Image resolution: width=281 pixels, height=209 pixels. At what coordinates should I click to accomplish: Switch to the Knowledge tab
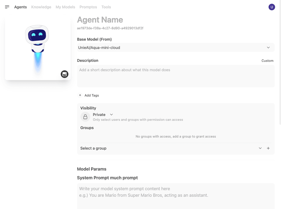pos(41,7)
